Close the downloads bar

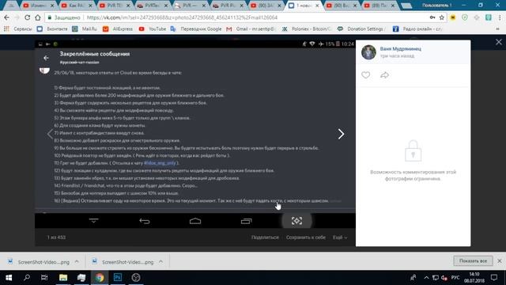(500, 261)
